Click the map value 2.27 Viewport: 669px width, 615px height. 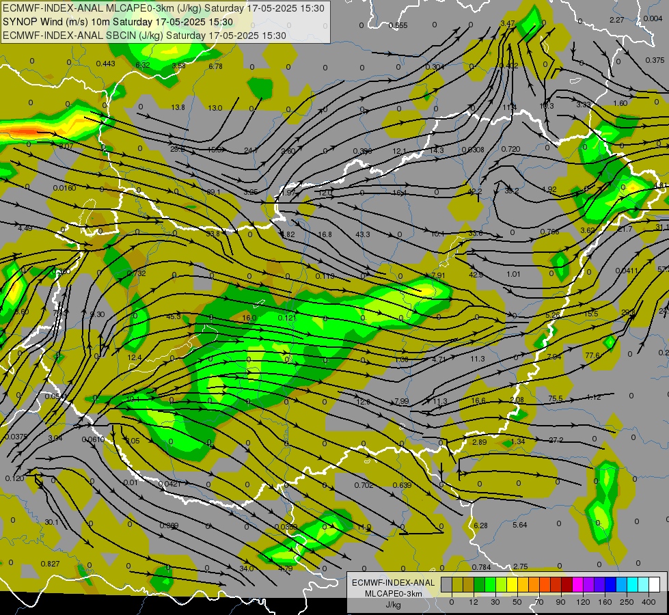[616, 20]
